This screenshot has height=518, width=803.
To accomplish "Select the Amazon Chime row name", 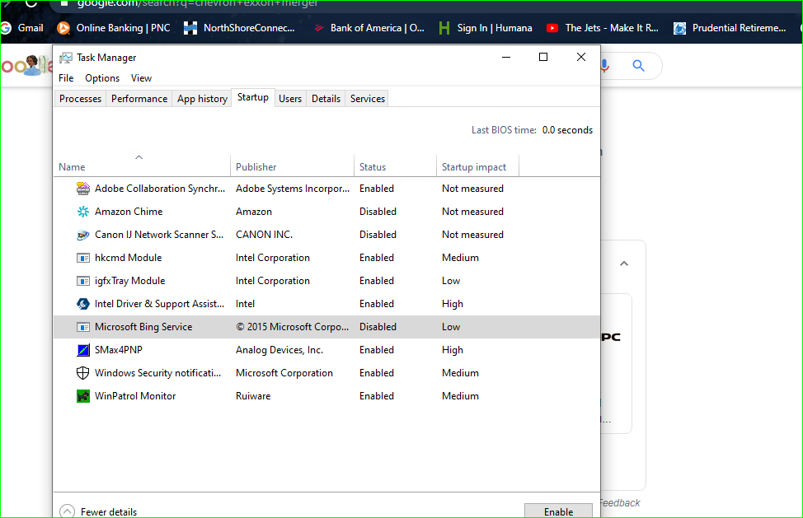I will click(x=129, y=212).
